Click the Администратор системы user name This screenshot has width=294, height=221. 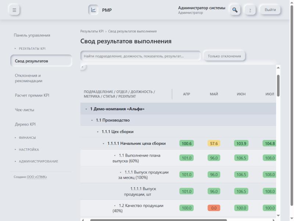201,8
